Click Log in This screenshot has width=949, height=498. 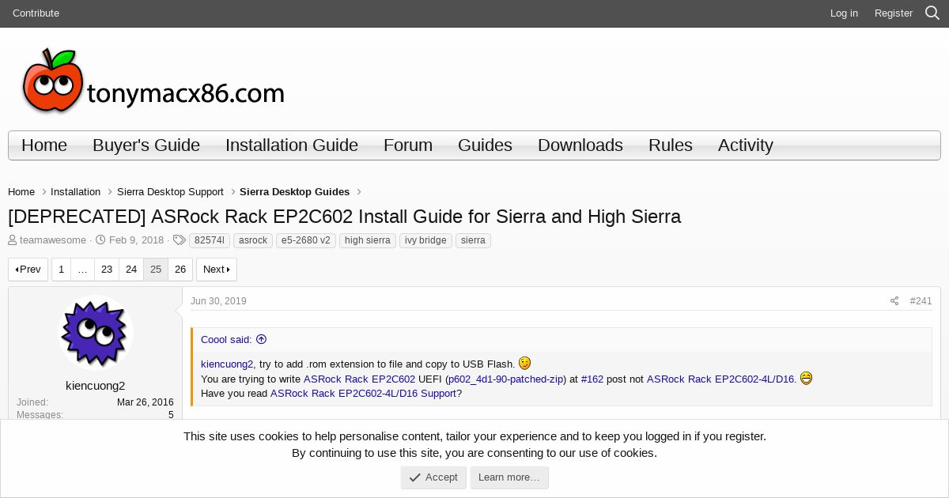(844, 13)
